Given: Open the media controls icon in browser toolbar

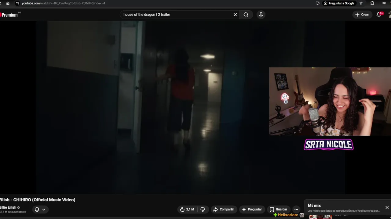Looking at the screenshot, I should [x=384, y=3].
